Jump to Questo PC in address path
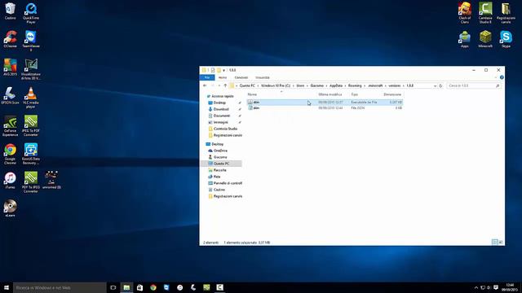Image resolution: width=522 pixels, height=293 pixels. coord(247,85)
